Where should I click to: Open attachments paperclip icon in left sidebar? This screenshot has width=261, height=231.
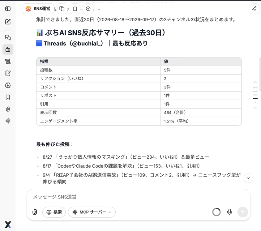(x=8, y=109)
